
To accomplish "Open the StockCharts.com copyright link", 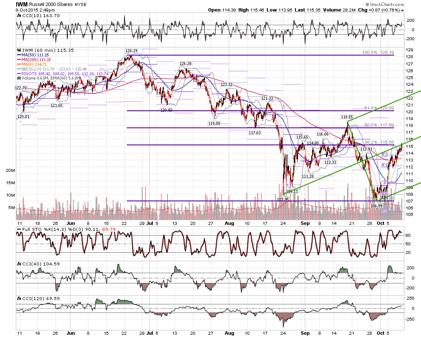I will 384,4.
